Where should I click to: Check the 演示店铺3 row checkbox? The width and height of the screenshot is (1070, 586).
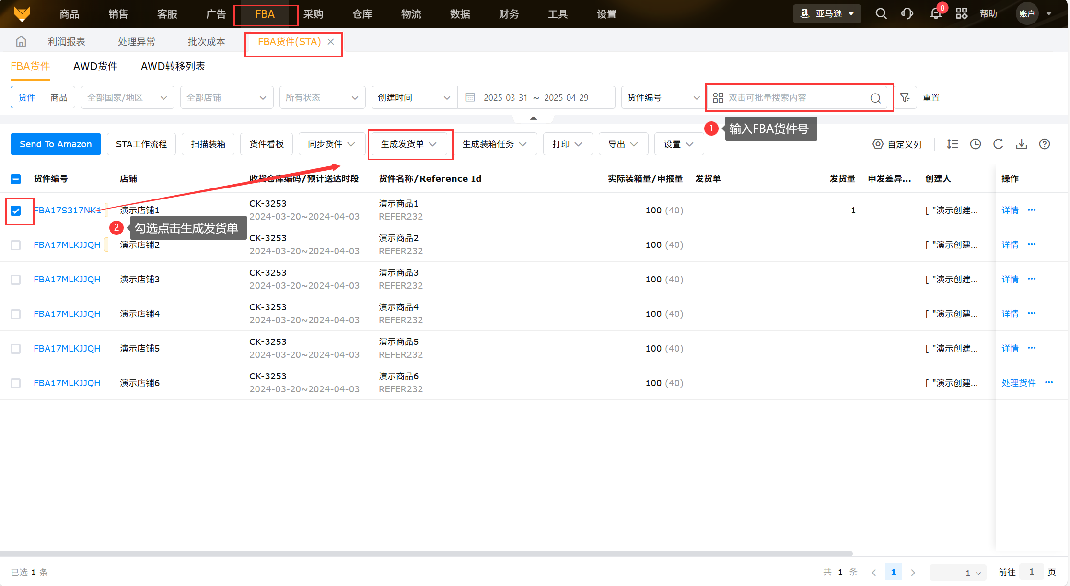[x=16, y=280]
